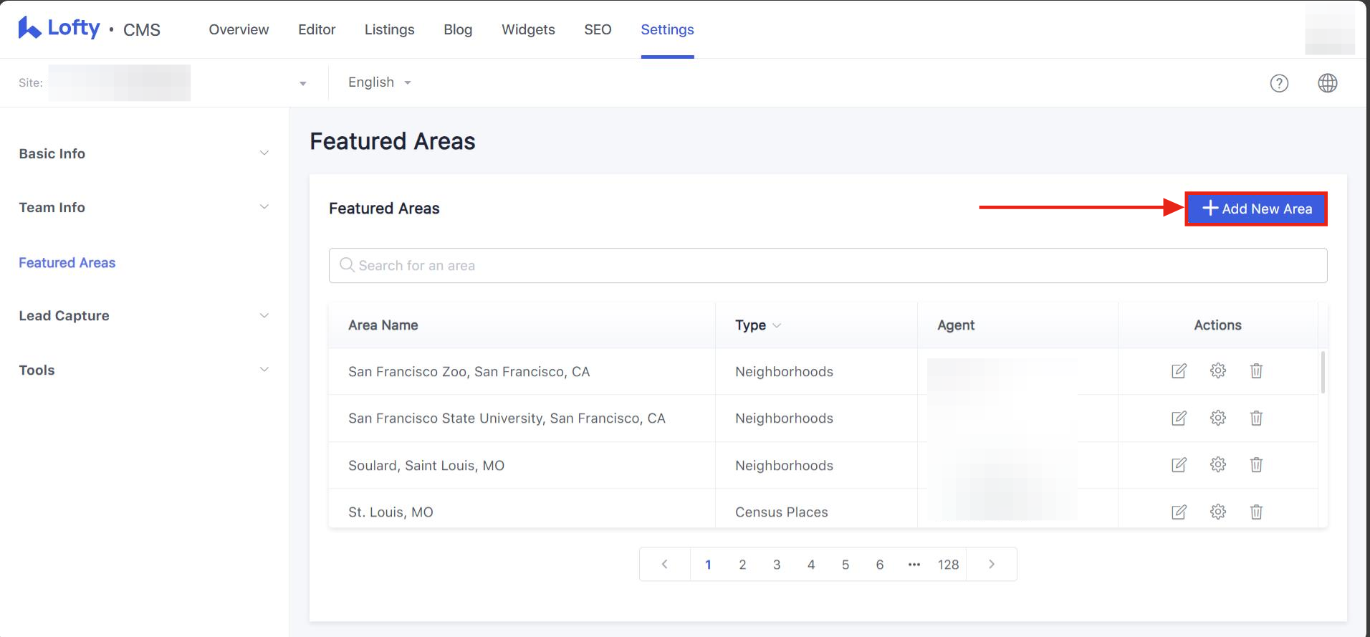1370x637 pixels.
Task: Open settings gear for San Francisco State University
Action: [1217, 418]
